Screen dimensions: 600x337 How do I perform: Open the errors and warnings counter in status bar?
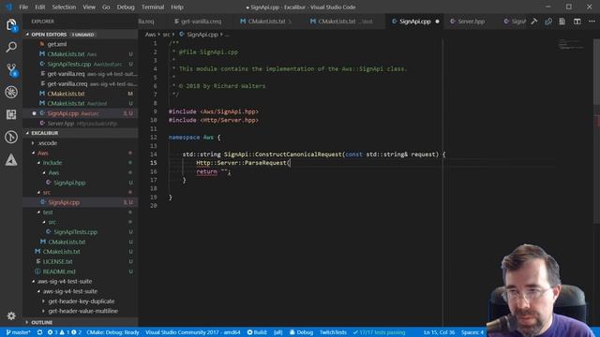click(64, 332)
